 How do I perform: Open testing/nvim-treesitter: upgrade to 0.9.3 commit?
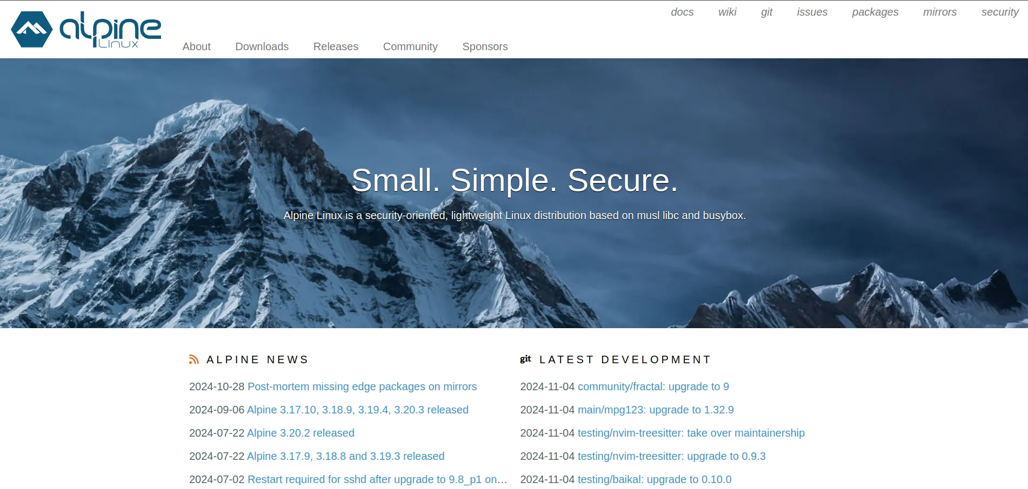click(x=672, y=456)
